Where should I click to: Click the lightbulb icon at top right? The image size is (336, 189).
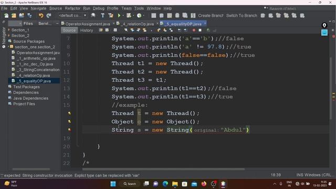point(324,26)
